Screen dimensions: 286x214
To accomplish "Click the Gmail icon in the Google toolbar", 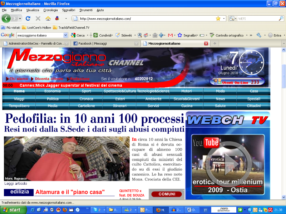I will (171, 35).
